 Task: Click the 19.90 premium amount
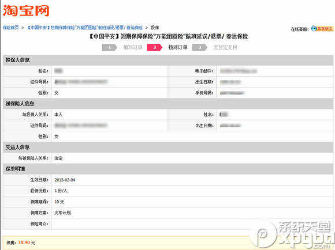point(24,243)
